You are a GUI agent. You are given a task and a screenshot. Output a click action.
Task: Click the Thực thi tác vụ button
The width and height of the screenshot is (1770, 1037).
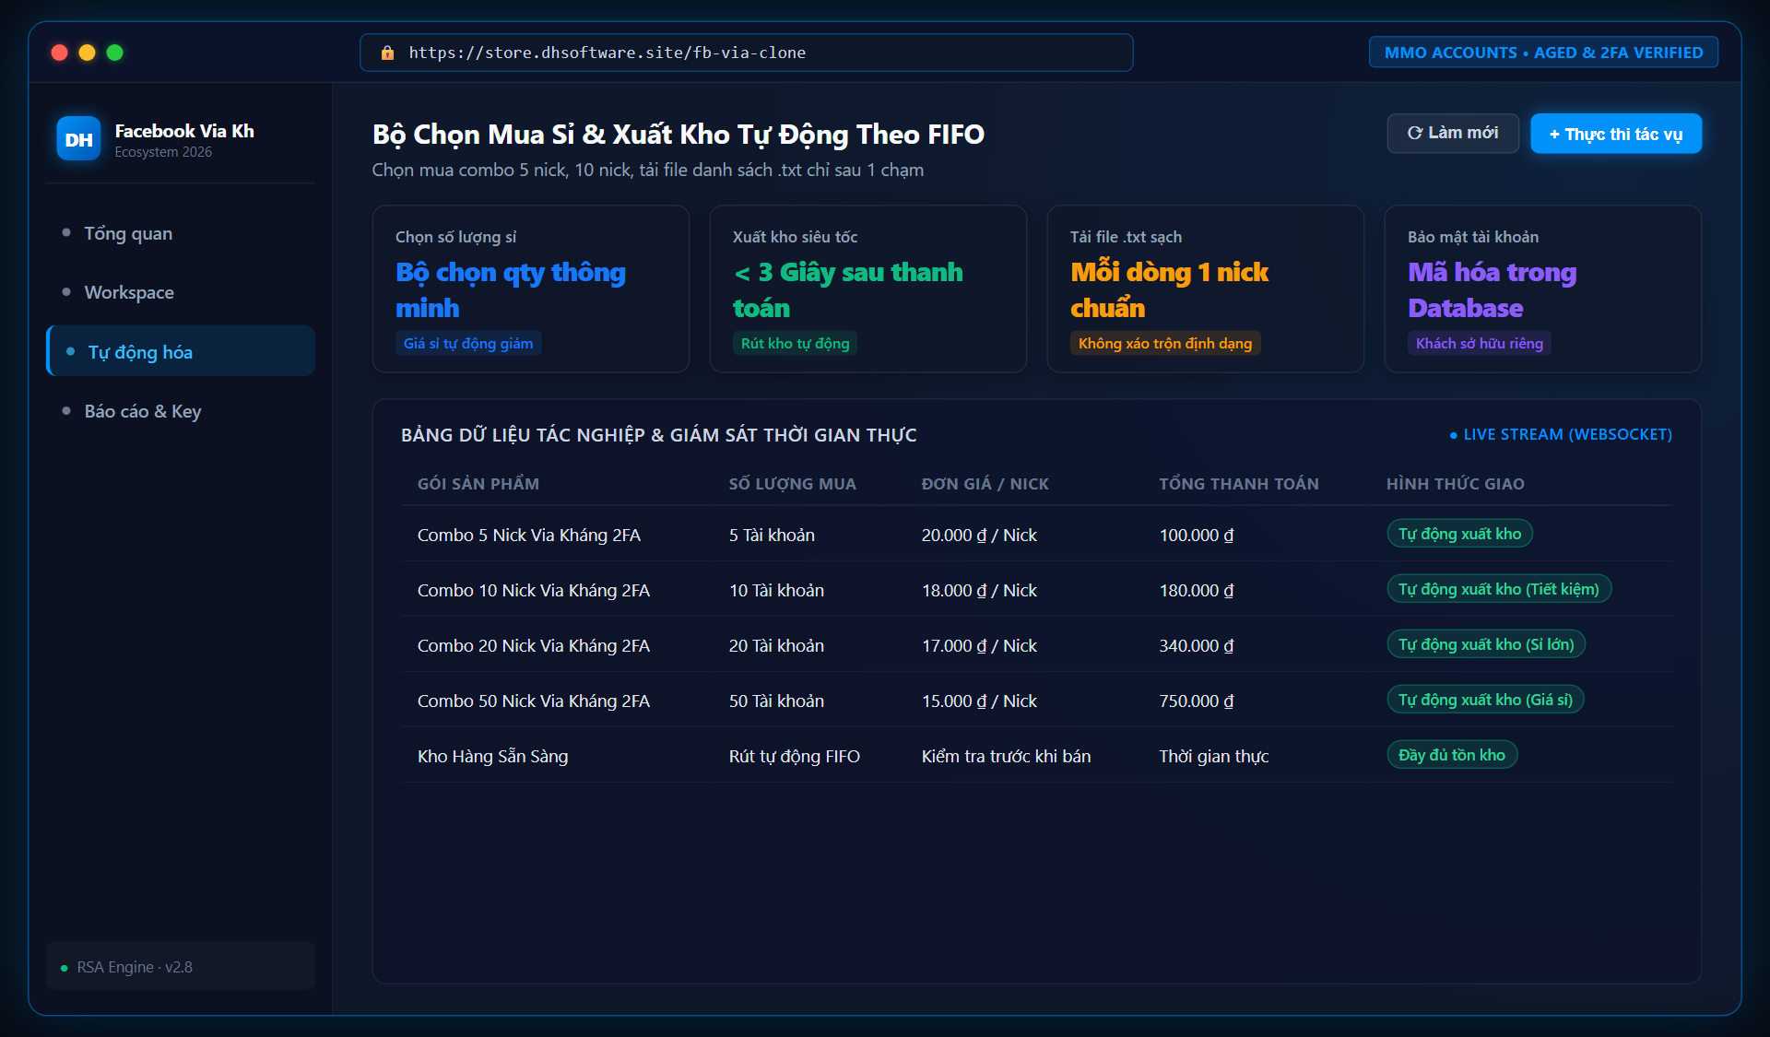click(x=1615, y=134)
